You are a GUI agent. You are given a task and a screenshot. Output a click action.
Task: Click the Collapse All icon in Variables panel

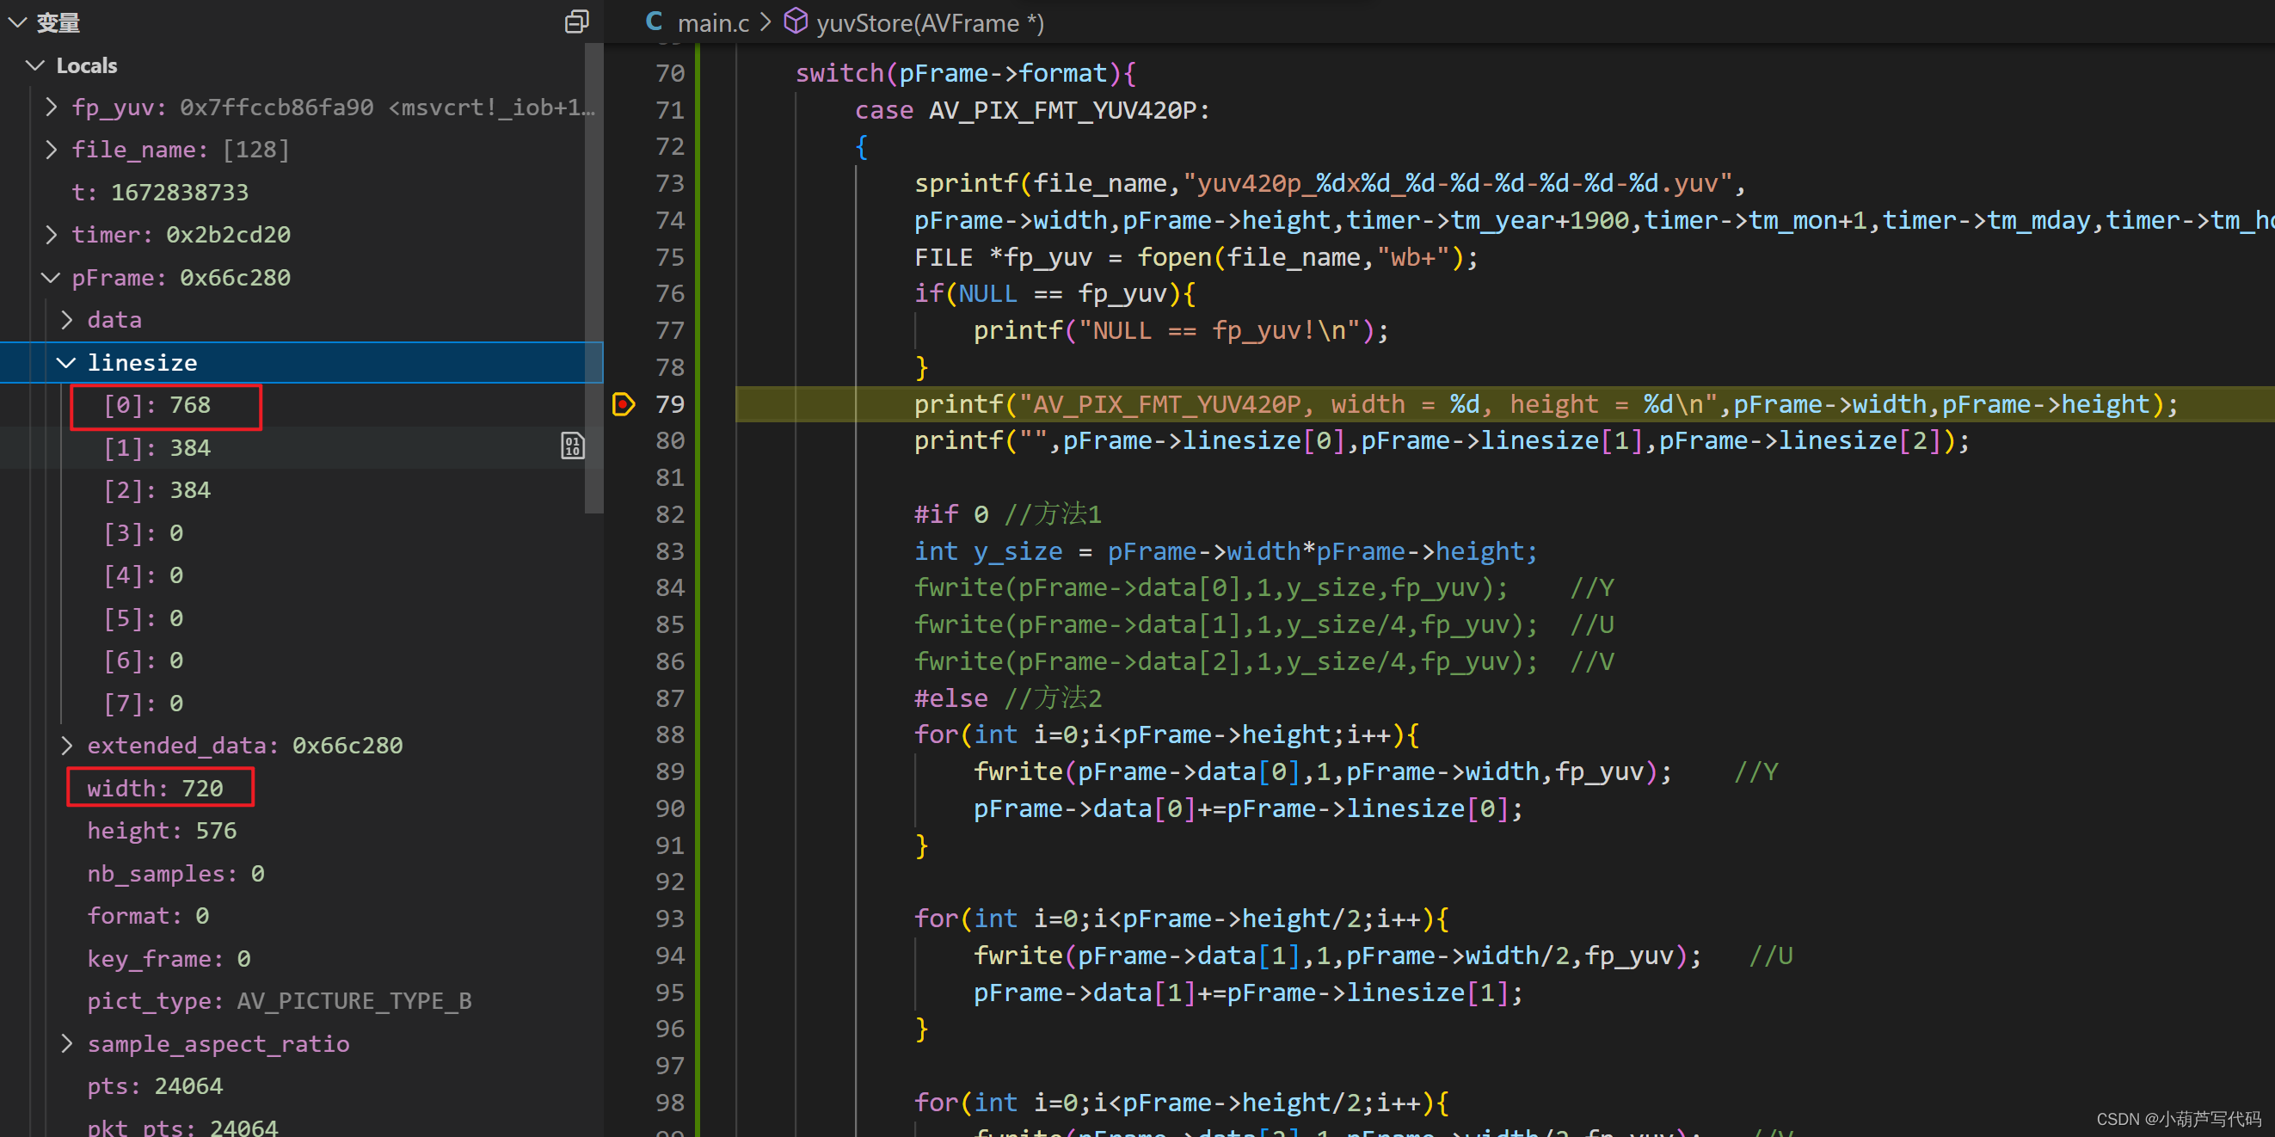576,22
